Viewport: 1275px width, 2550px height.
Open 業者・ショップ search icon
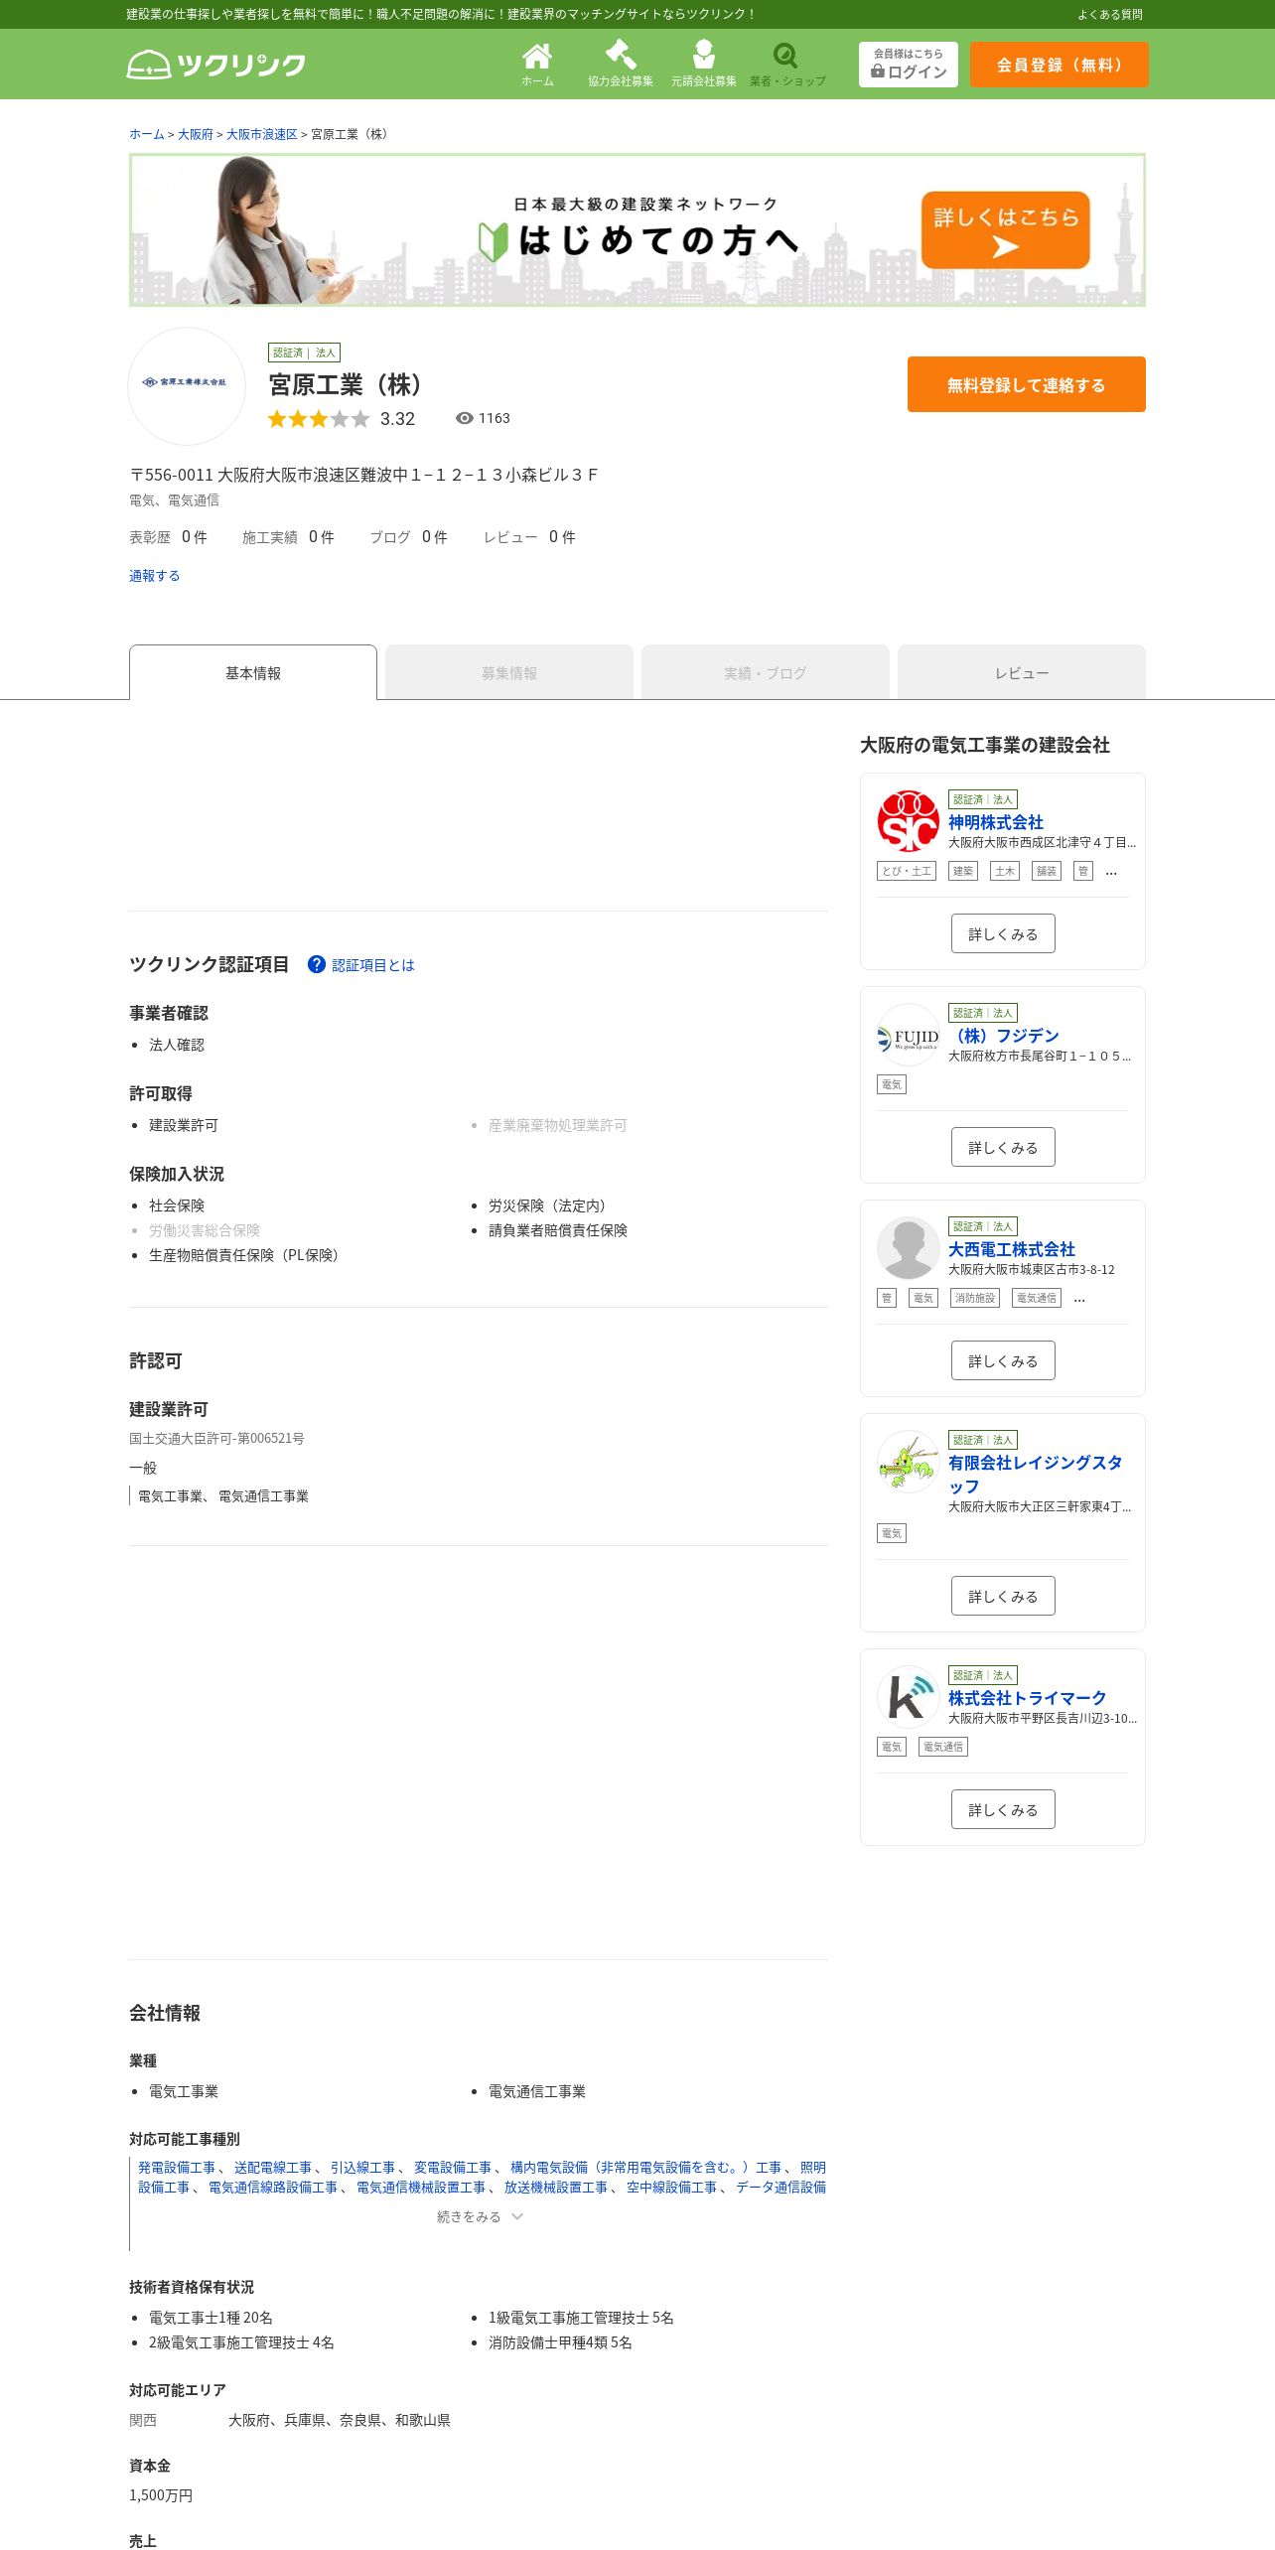(x=787, y=64)
